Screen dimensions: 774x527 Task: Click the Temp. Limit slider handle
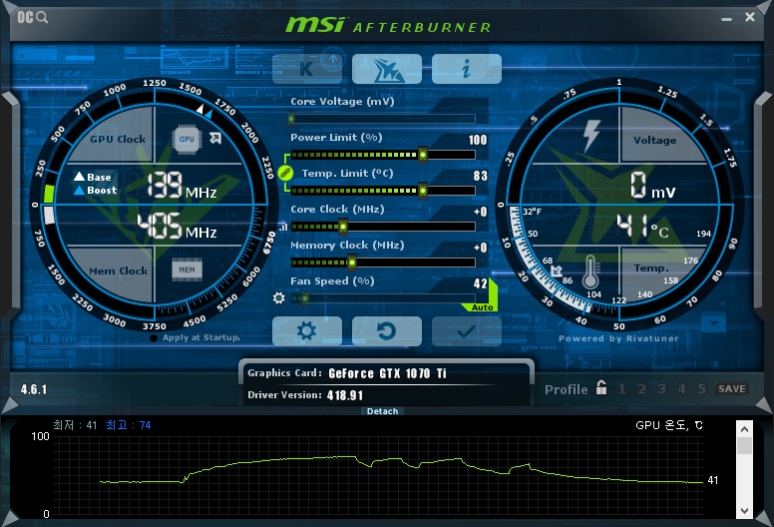coord(423,191)
